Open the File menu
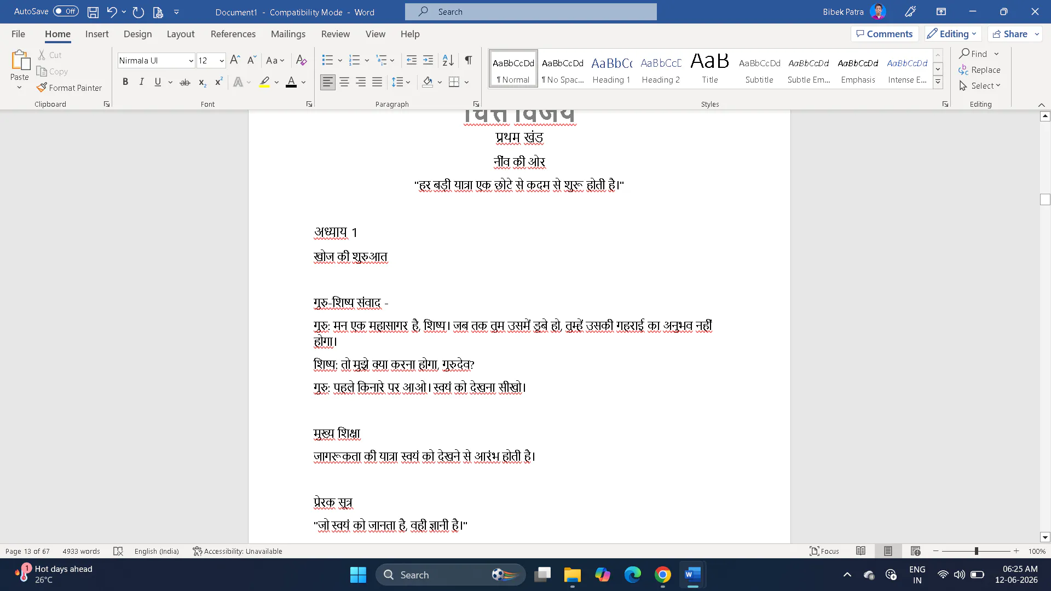This screenshot has width=1051, height=591. [18, 34]
